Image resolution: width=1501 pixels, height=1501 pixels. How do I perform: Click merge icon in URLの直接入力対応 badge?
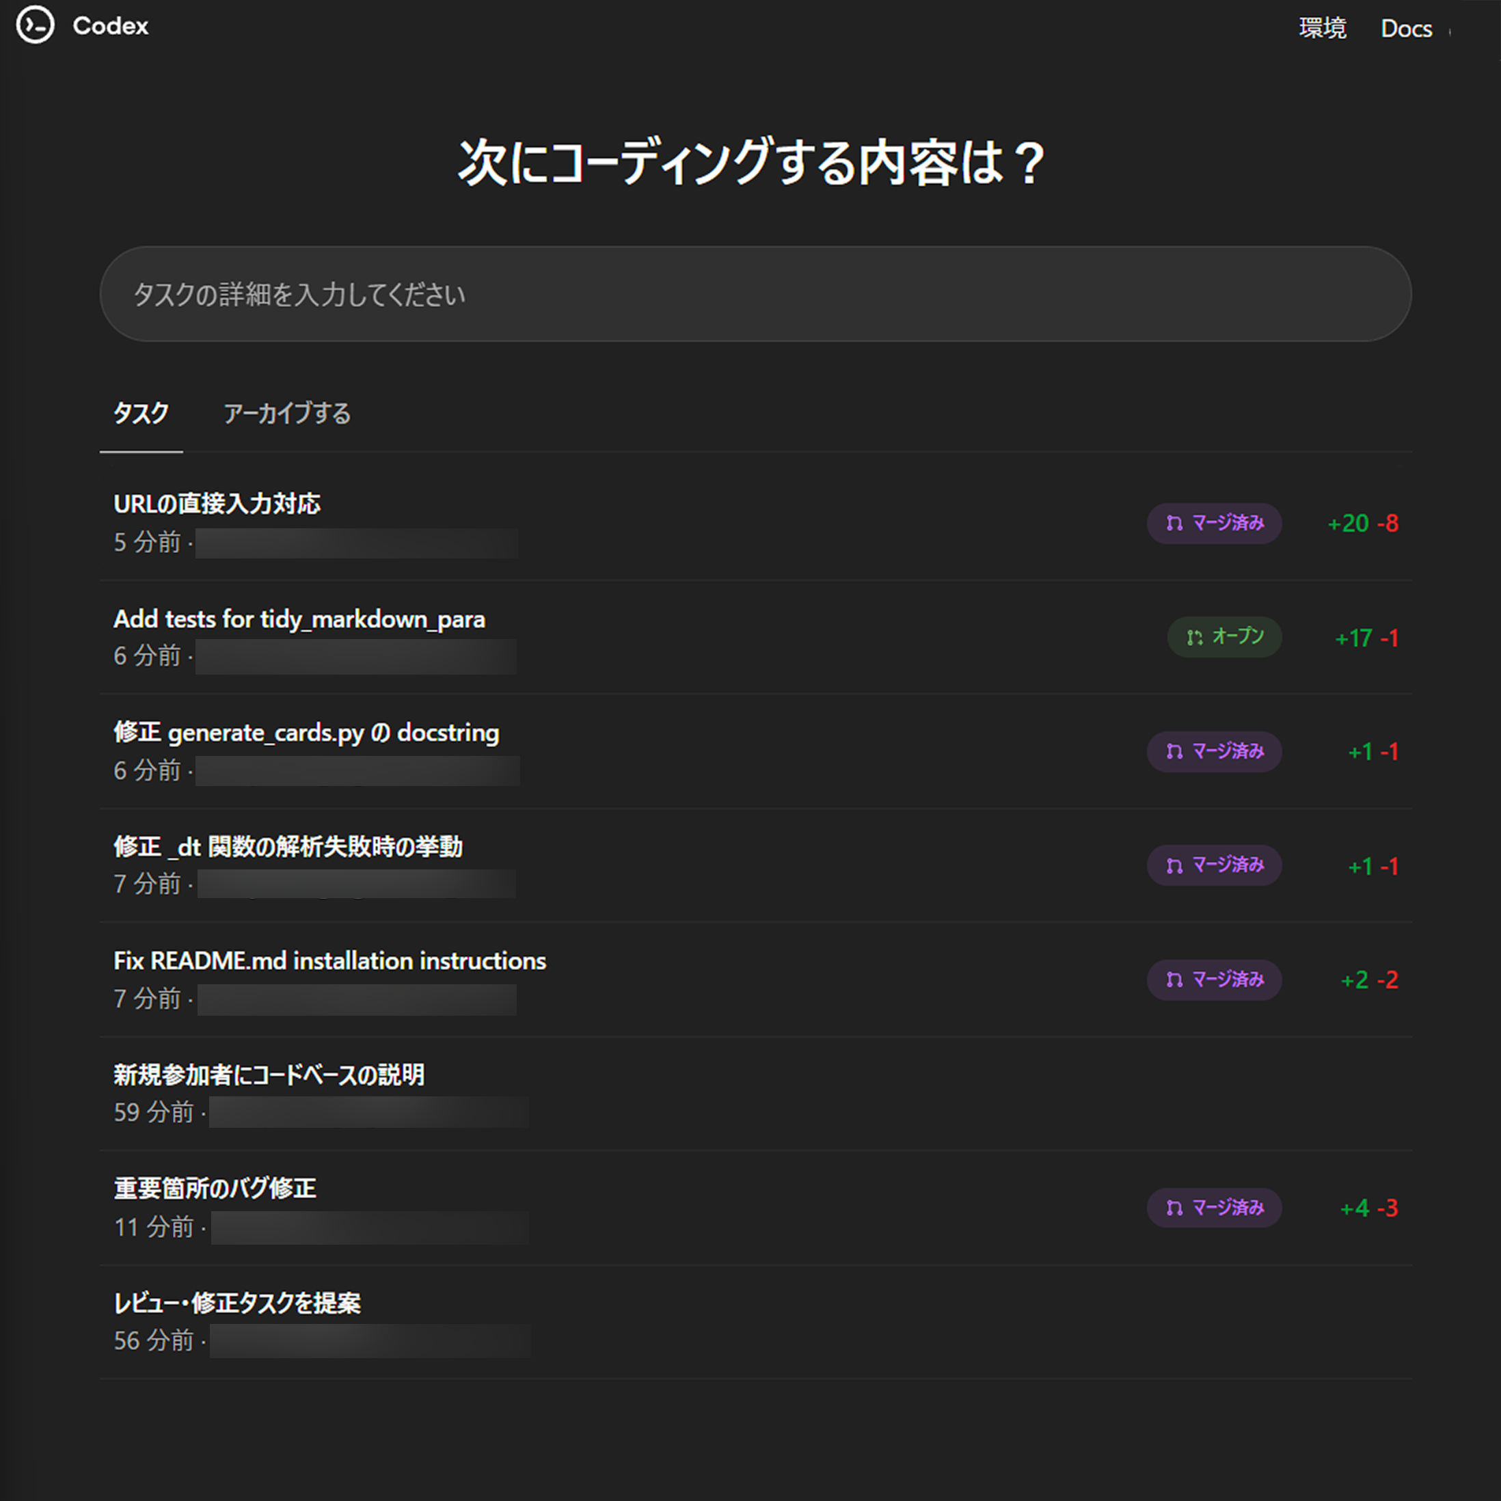[1175, 523]
